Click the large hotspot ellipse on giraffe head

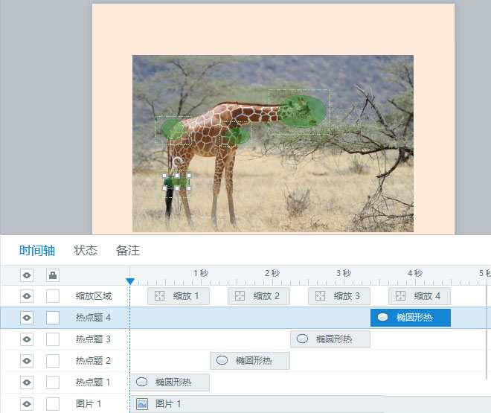[x=301, y=112]
